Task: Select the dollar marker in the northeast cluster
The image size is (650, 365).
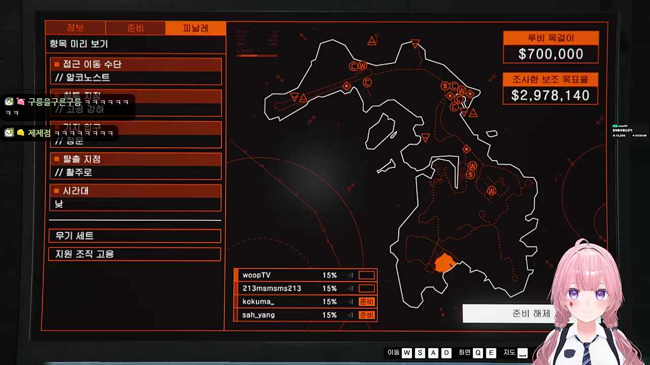Action: [x=445, y=86]
